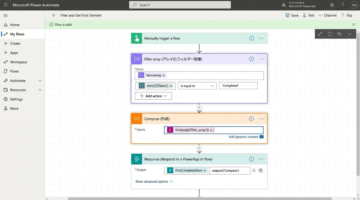This screenshot has width=360, height=200.
Task: Dismiss the Flow is valid banner
Action: (353, 25)
